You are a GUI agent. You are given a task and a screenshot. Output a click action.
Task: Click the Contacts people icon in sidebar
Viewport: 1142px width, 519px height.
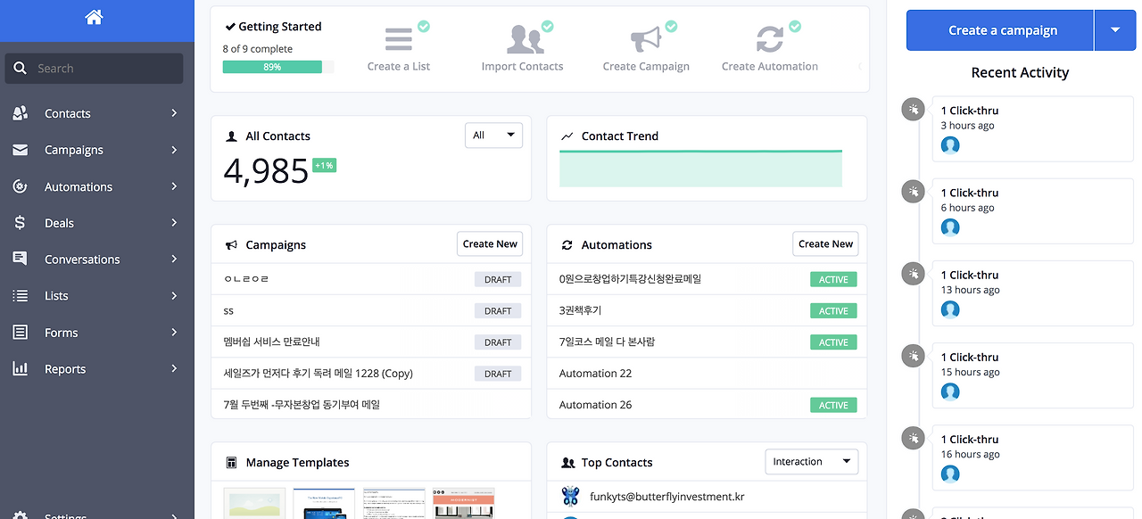click(20, 113)
